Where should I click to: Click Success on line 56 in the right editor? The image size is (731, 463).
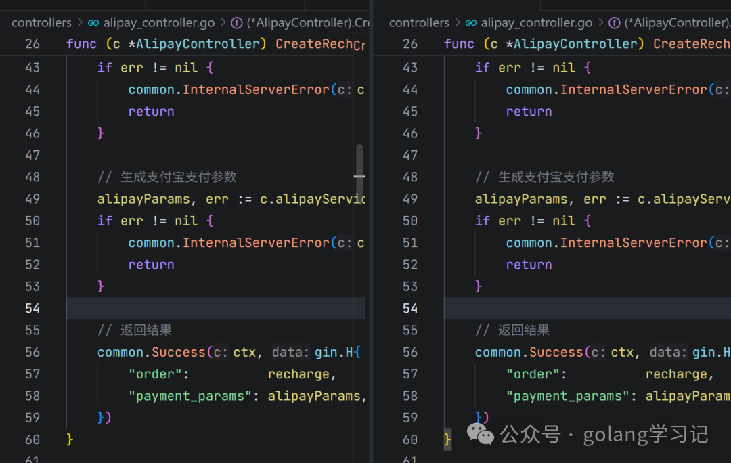(x=556, y=352)
